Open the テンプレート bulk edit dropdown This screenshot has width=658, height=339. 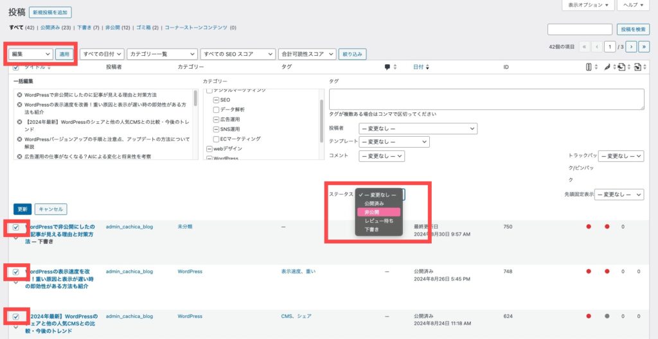(394, 142)
